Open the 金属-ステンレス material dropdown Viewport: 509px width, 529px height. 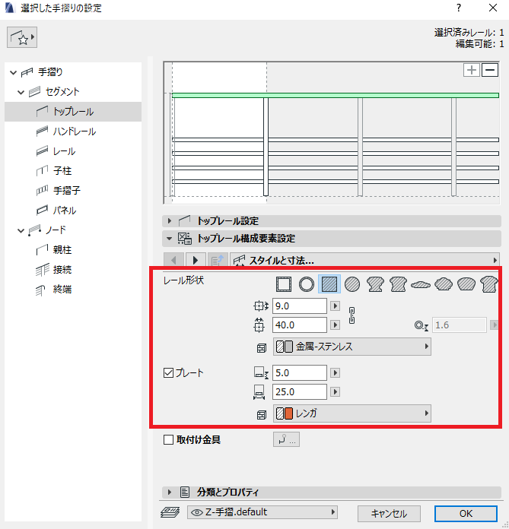[352, 347]
